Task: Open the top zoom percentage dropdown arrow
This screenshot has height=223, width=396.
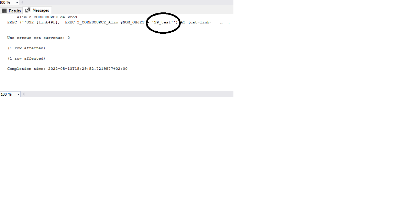Action: pyautogui.click(x=17, y=2)
